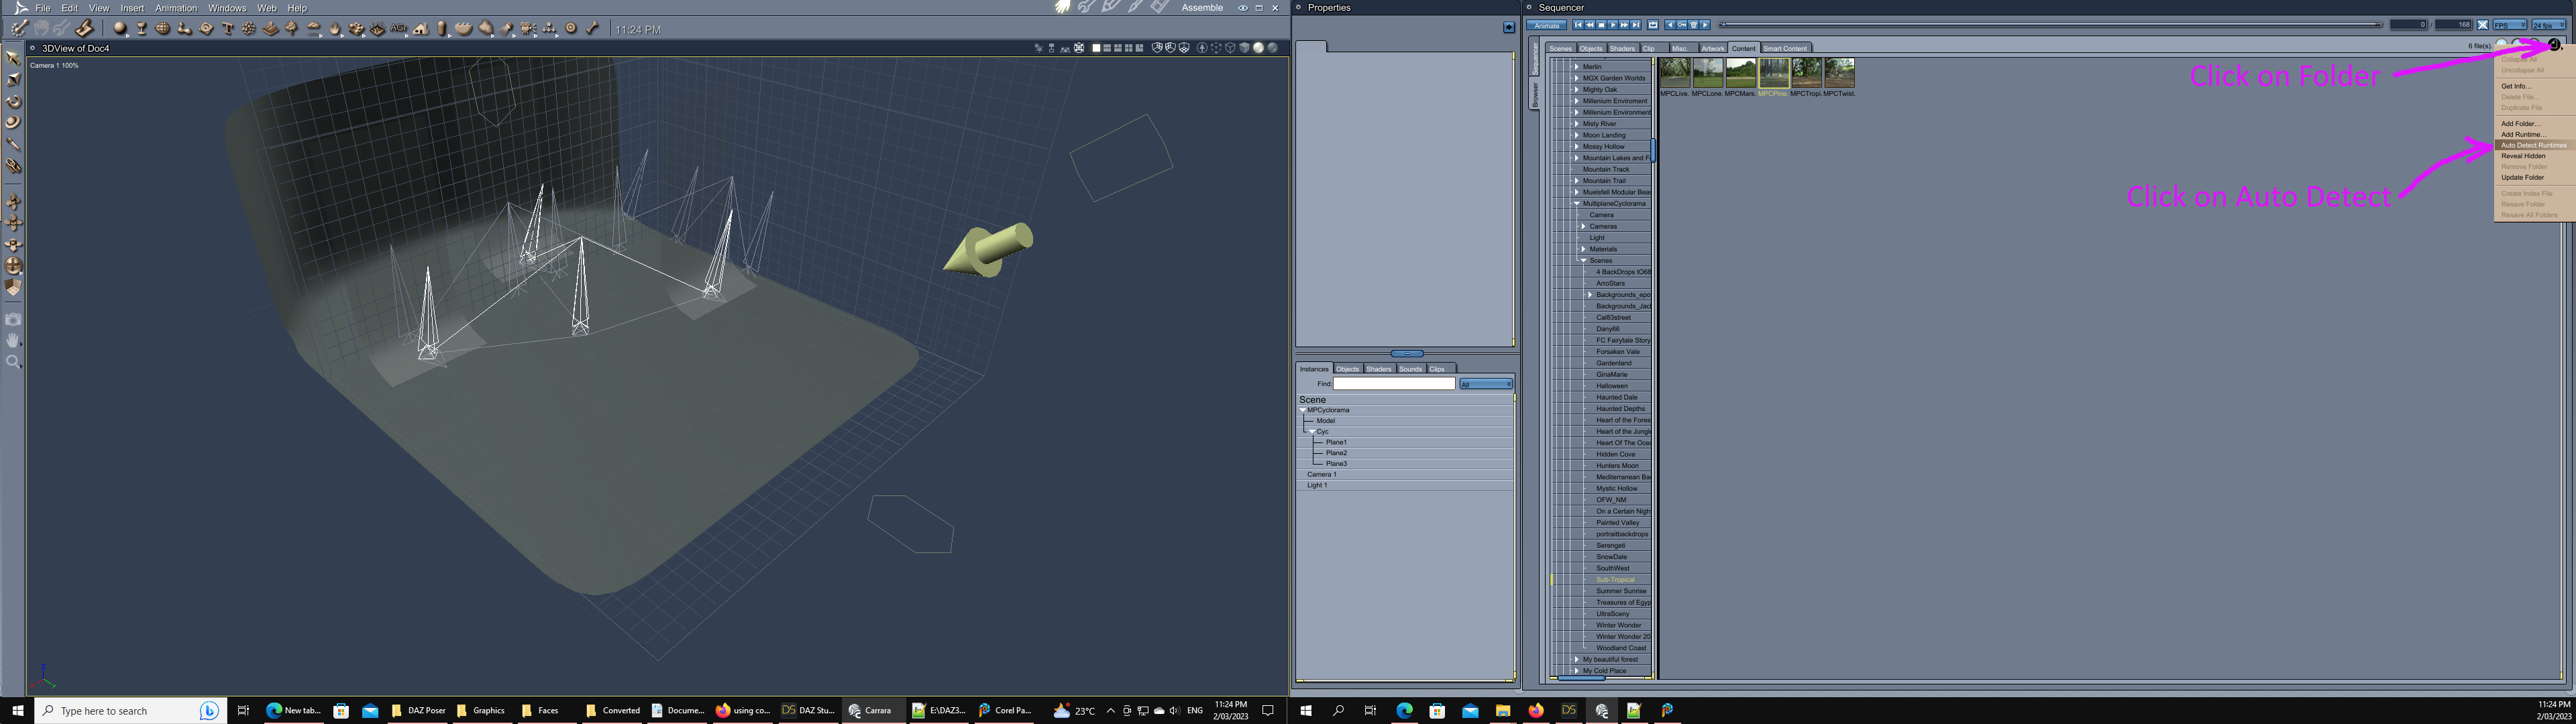Select the bone tool icon
2576x724 pixels.
click(593, 28)
